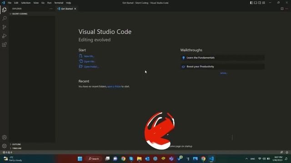Open the Source Control view

tap(4, 27)
